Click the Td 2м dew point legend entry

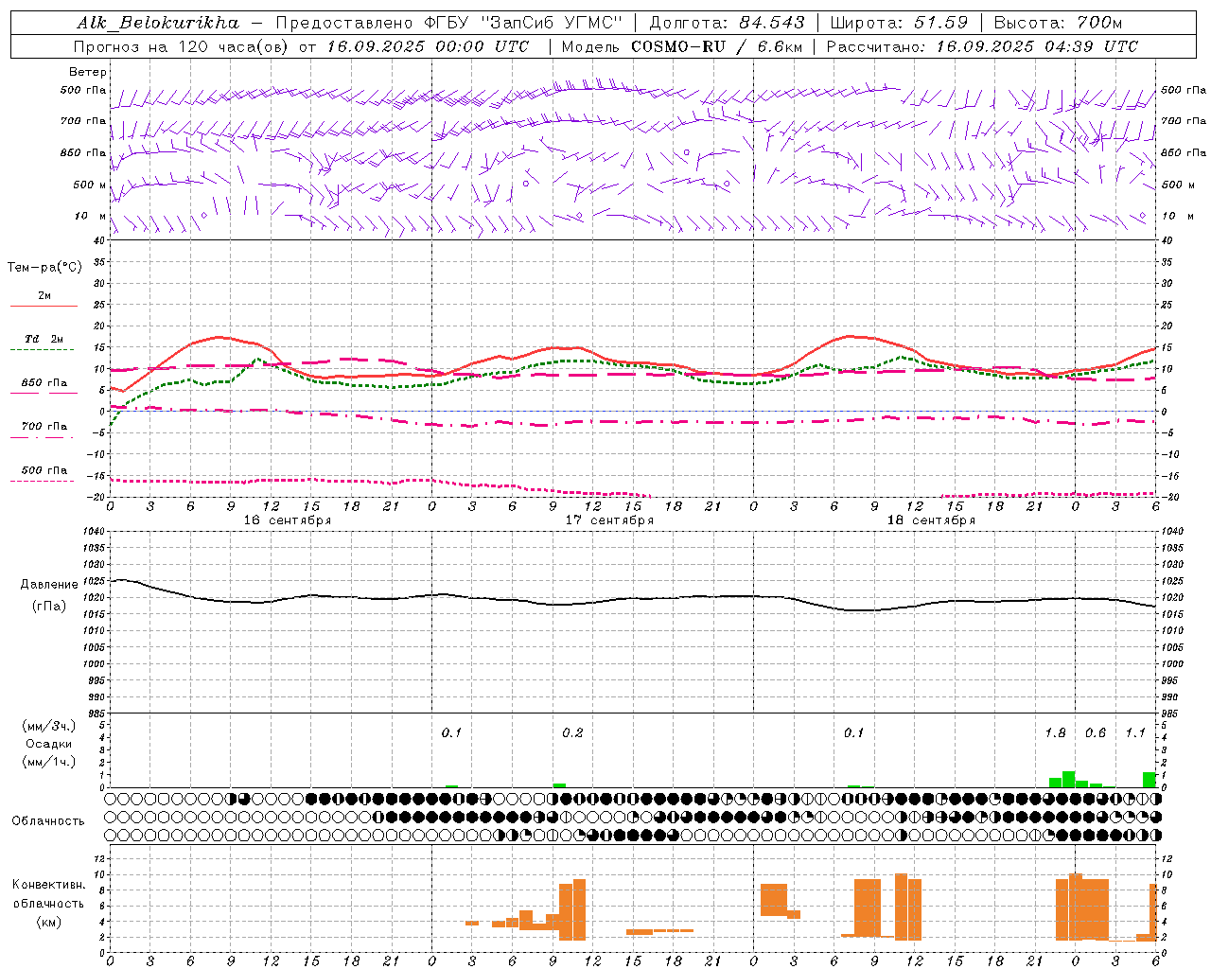point(44,339)
